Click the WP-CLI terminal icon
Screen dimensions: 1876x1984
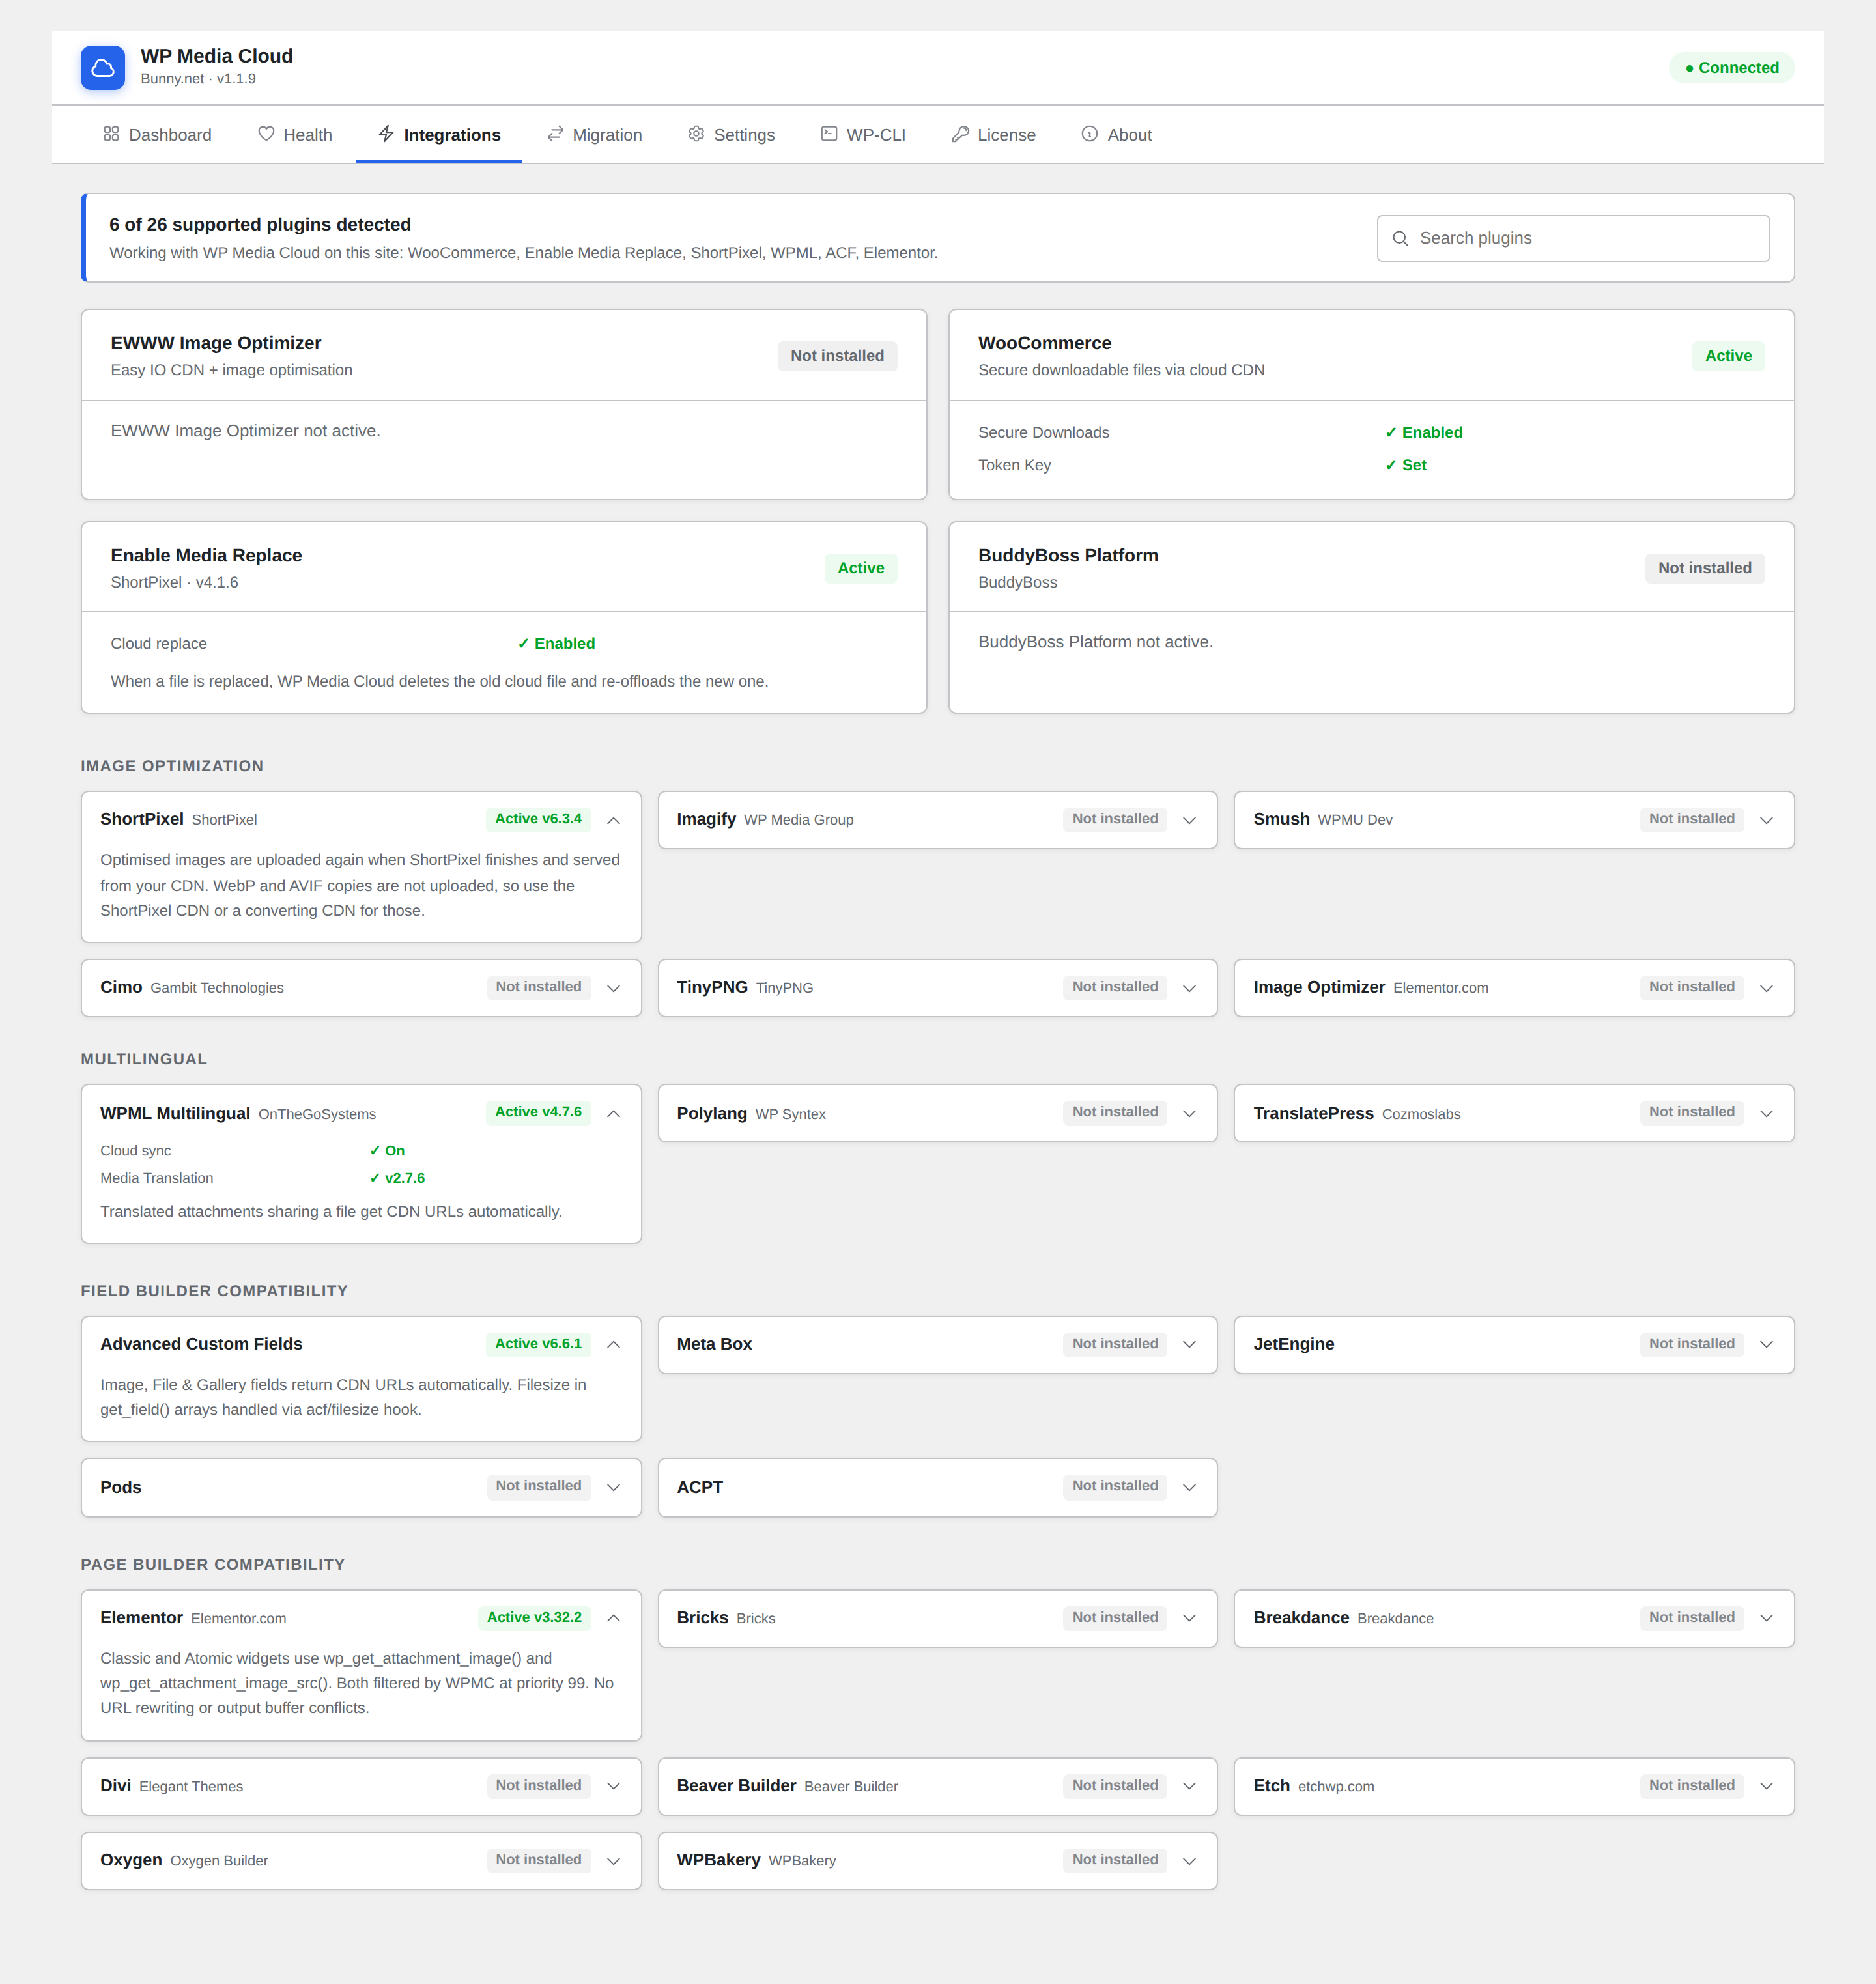coord(829,134)
